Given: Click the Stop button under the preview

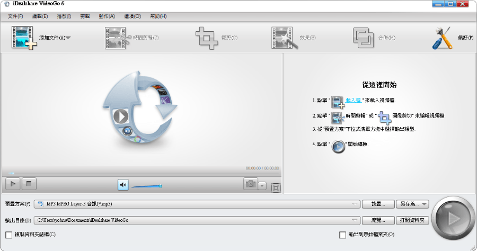Looking at the screenshot, I should click(29, 184).
